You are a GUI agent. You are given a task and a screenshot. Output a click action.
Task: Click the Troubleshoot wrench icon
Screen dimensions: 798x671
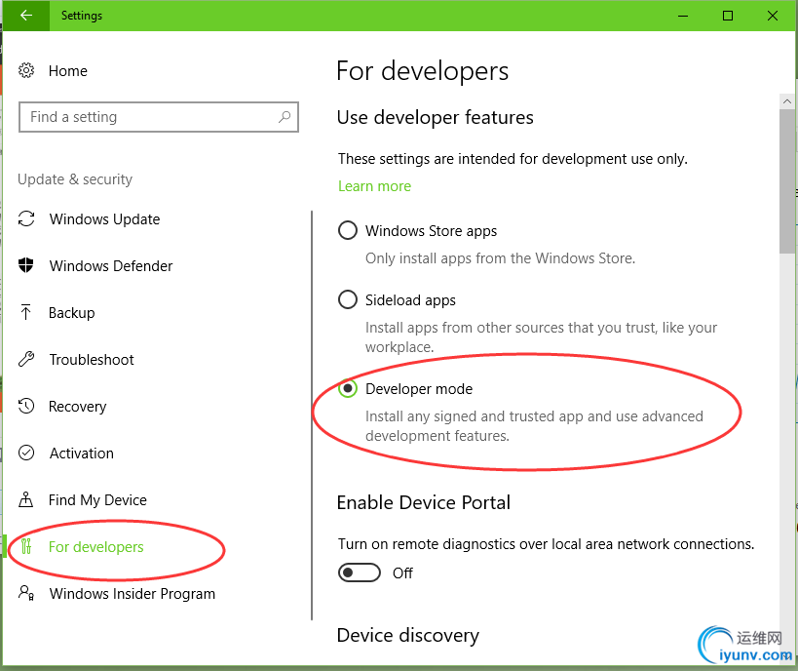pyautogui.click(x=26, y=359)
